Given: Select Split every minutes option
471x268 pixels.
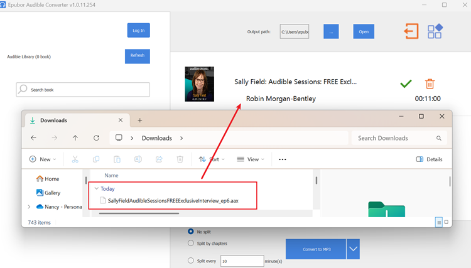Looking at the screenshot, I should (190, 260).
